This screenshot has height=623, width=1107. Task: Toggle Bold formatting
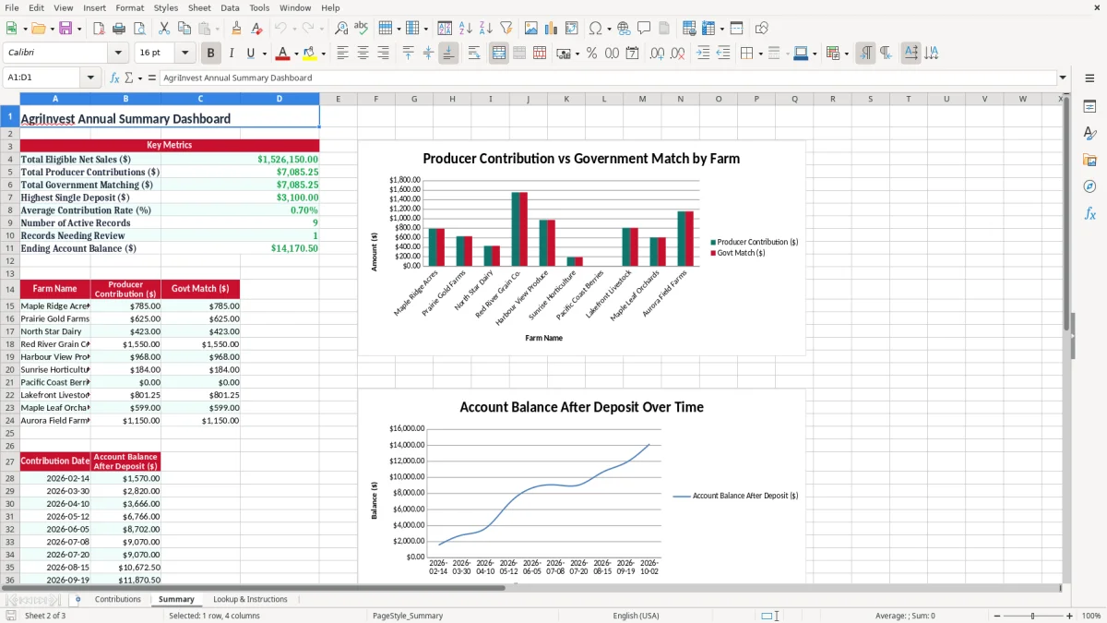(211, 54)
